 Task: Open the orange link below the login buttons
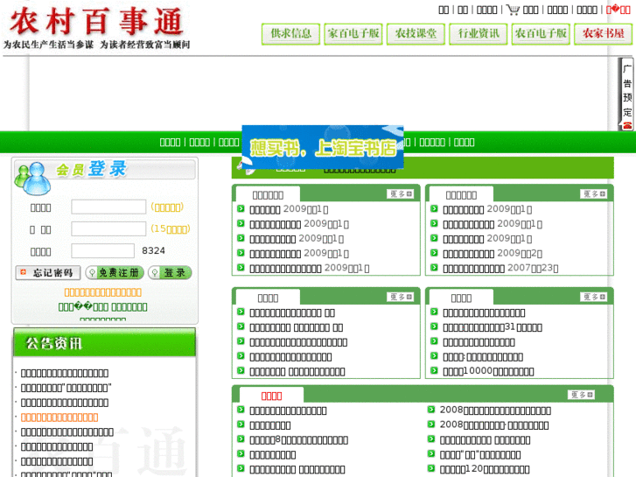coord(103,292)
